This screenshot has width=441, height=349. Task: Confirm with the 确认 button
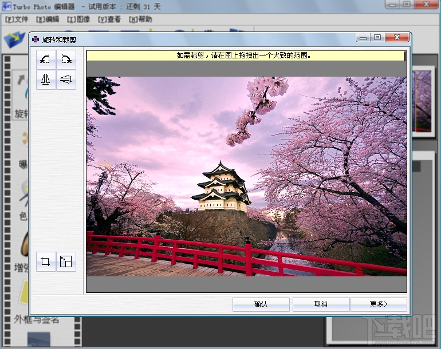[x=261, y=304]
